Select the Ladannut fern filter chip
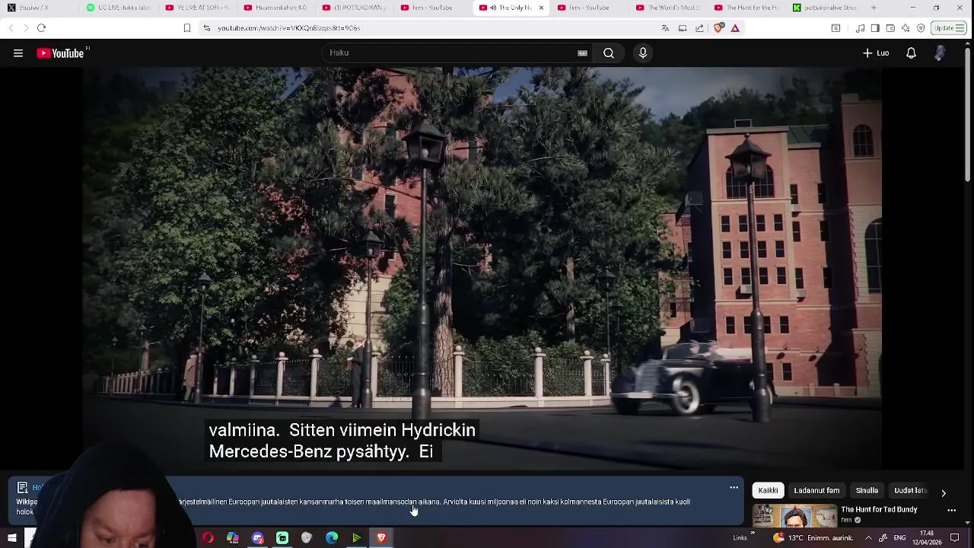Viewport: 974px width, 548px height. [x=816, y=491]
